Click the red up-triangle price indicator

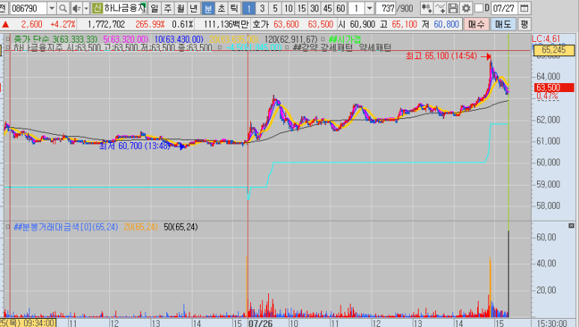[x=5, y=25]
